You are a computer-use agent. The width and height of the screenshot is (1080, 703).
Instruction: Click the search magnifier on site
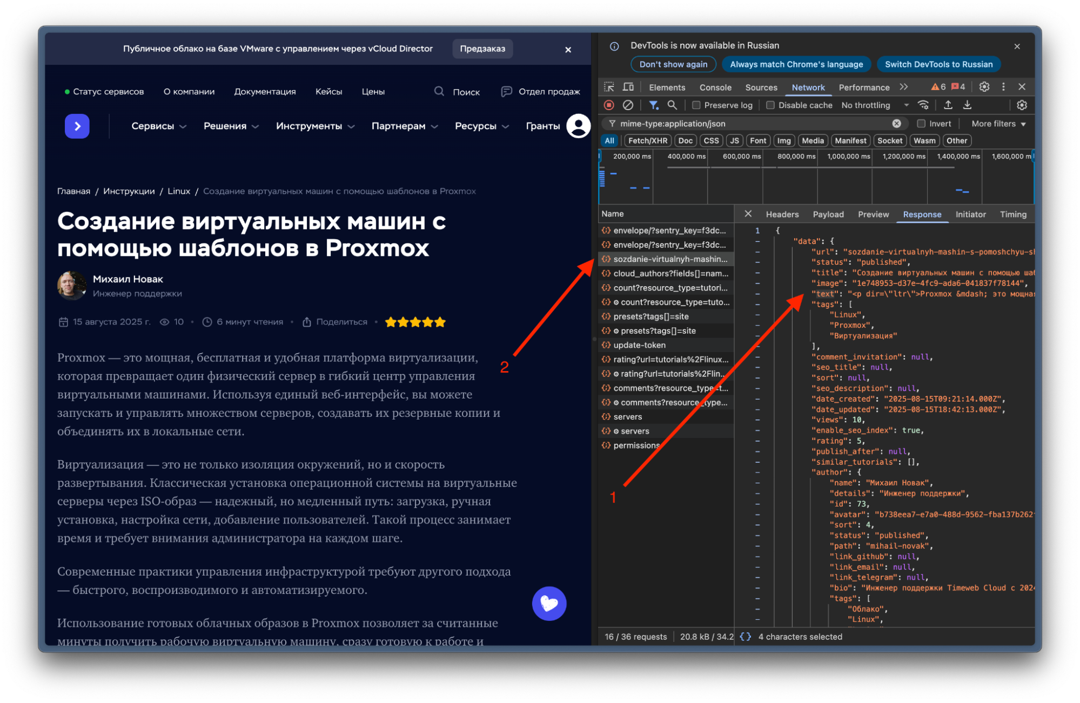pos(439,92)
